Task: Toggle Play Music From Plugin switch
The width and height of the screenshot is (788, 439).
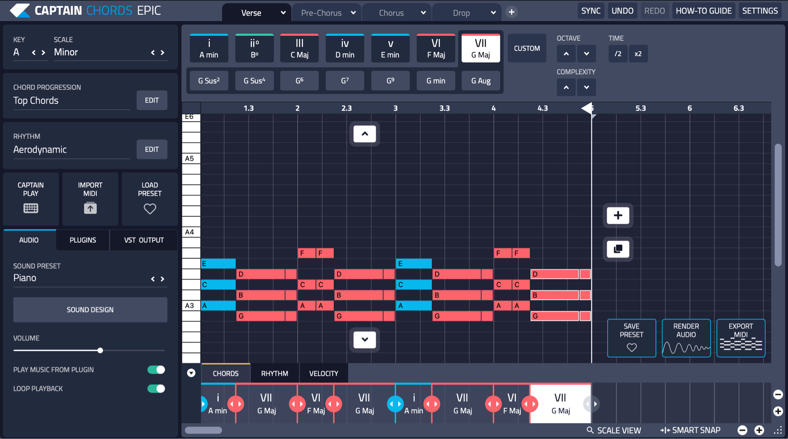Action: click(156, 370)
